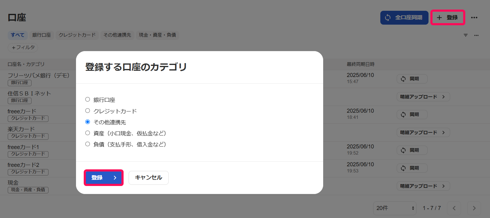This screenshot has width=490, height=218.
Task: Click the plus icon on top 登録 button
Action: pyautogui.click(x=439, y=18)
